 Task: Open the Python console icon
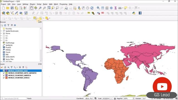pyautogui.click(x=134, y=13)
